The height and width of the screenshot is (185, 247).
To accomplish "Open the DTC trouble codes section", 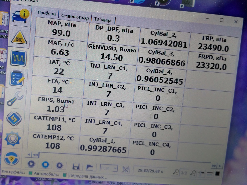I will (19, 38).
